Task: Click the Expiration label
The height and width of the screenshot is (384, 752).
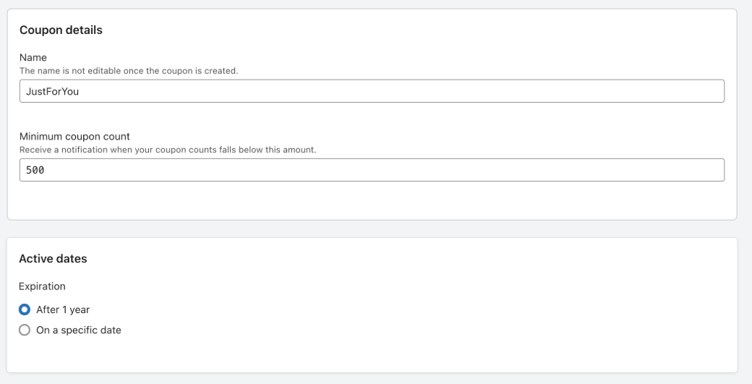Action: click(42, 286)
